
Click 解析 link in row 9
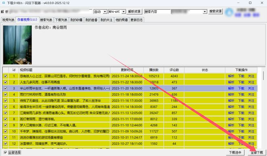(x=231, y=125)
